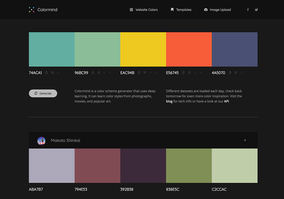Toggle lock on color 96BC99
284x199 pixels.
[93, 73]
